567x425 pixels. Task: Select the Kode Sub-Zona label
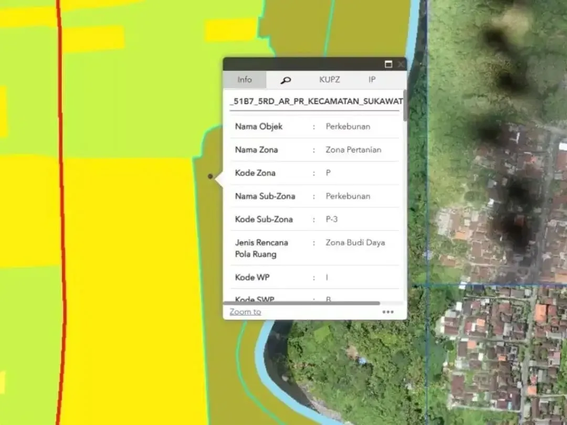tap(264, 219)
